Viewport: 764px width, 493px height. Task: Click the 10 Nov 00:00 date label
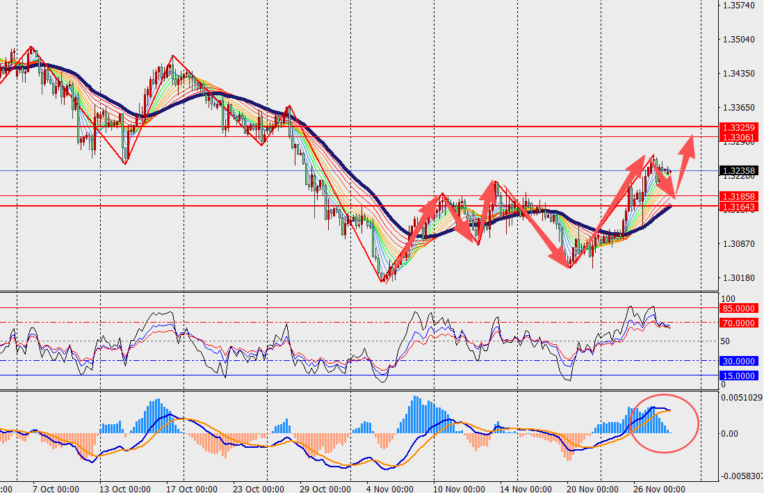pyautogui.click(x=460, y=487)
